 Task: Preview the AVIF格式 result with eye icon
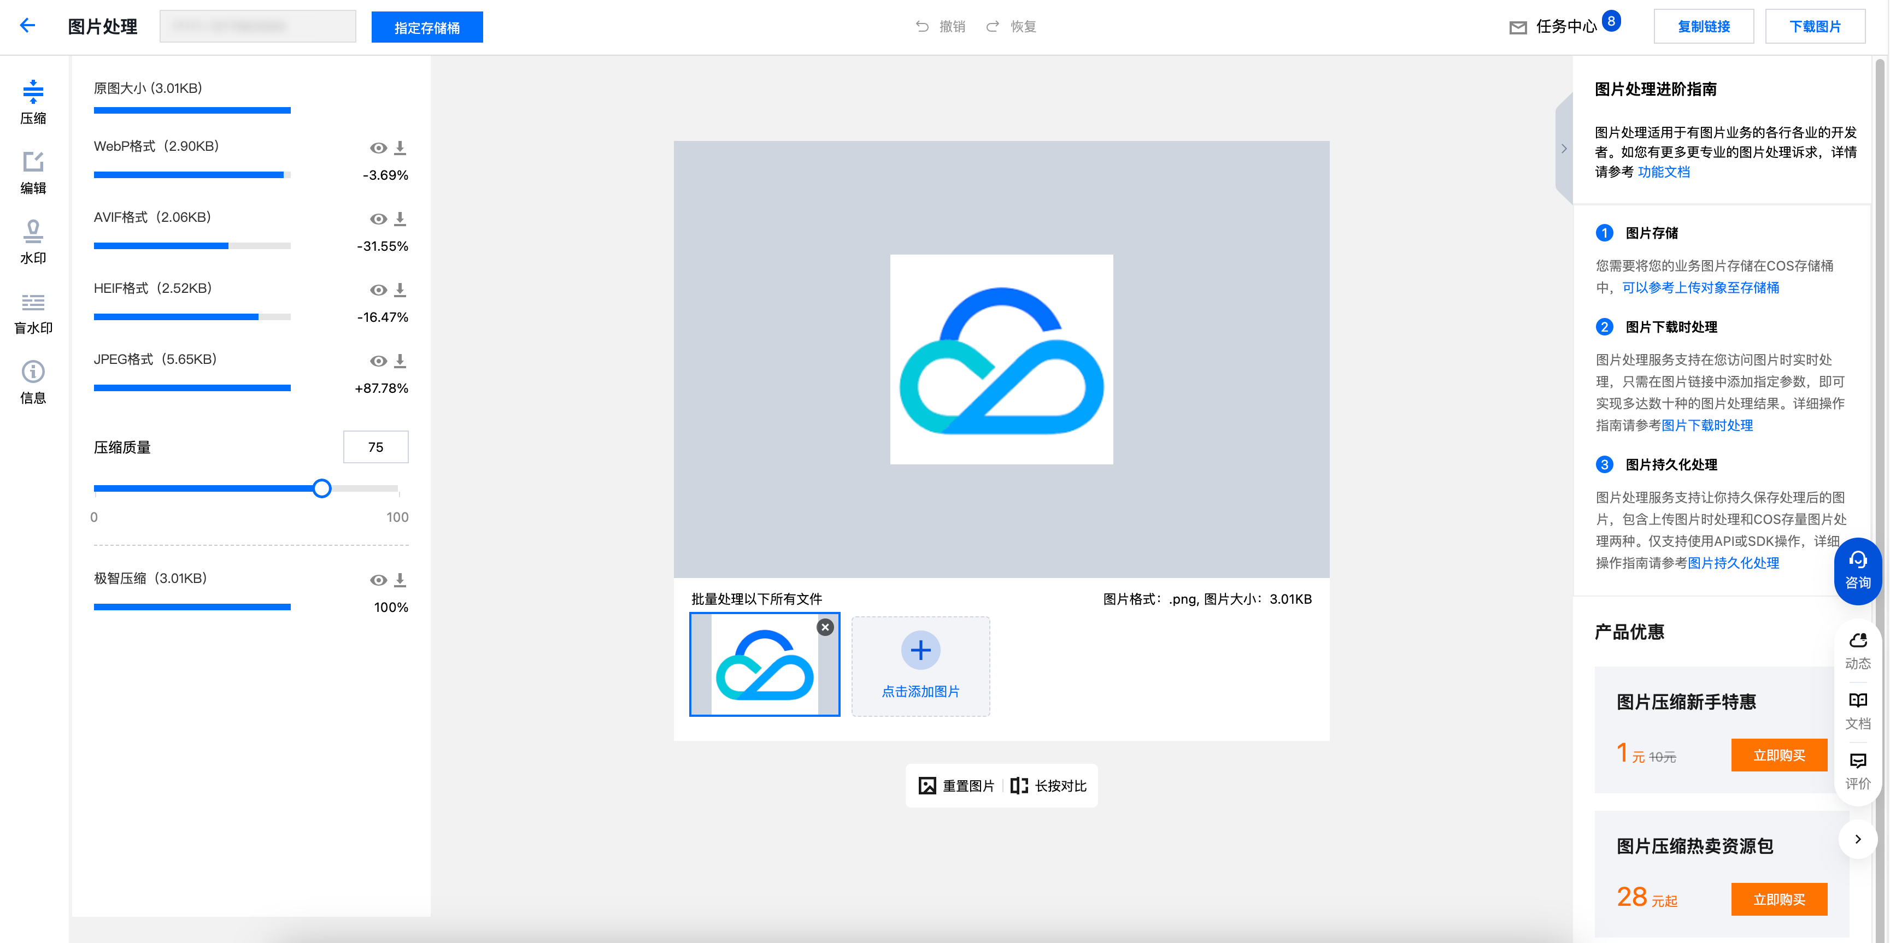[379, 219]
